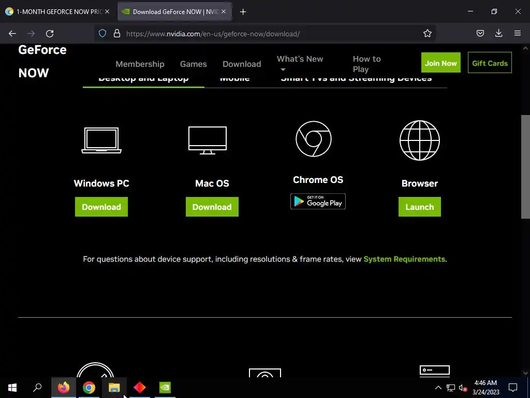The width and height of the screenshot is (530, 398).
Task: Switch to the 1-MONTH GEFORCE NOW PRICE tab
Action: [58, 11]
